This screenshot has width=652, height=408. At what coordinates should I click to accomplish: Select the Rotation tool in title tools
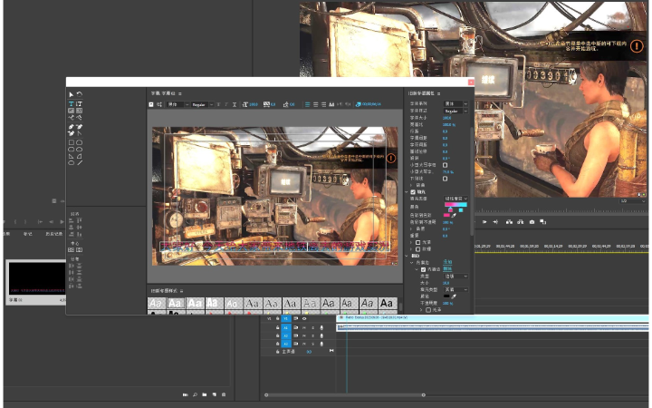pos(80,94)
